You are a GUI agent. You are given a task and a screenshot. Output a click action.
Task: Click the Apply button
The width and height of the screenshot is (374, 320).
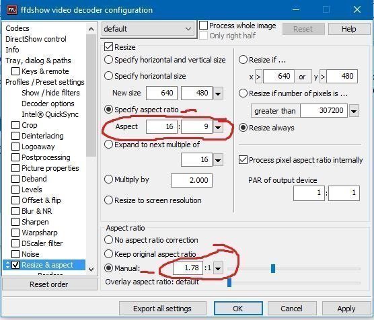pos(346,309)
